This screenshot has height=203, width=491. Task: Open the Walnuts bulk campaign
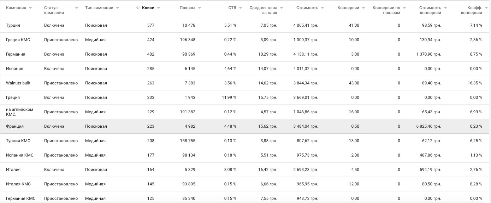[18, 83]
